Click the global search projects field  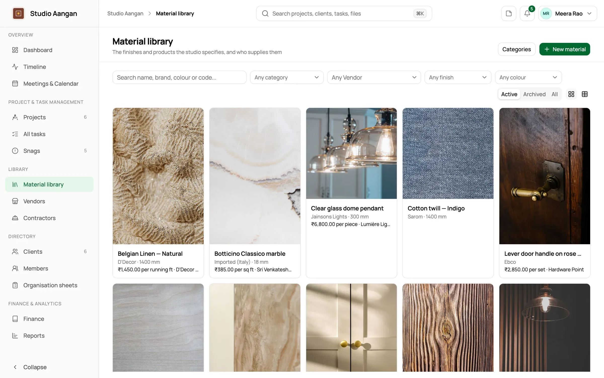tap(344, 13)
